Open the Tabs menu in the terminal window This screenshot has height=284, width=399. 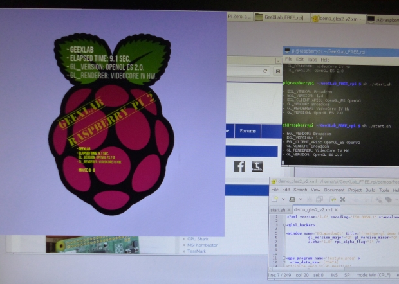312,60
